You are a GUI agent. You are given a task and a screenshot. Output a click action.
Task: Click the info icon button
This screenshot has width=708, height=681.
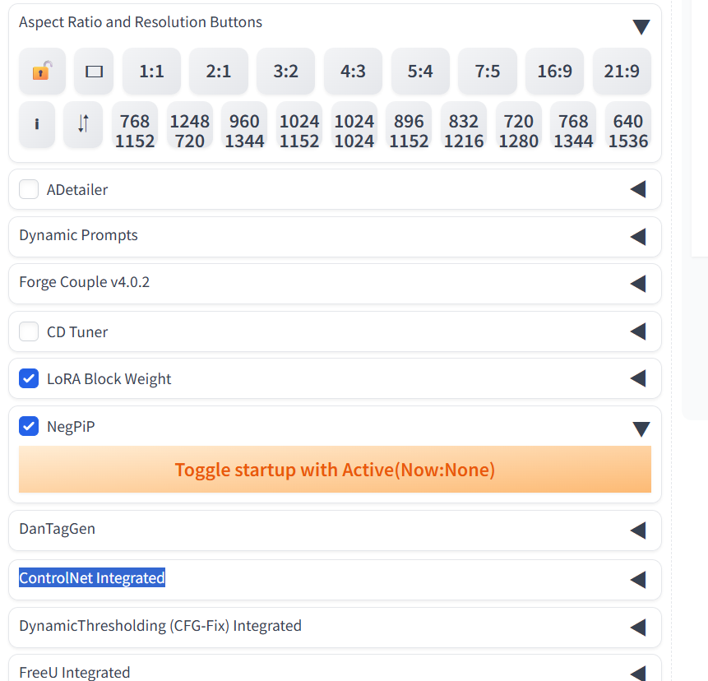(x=37, y=125)
